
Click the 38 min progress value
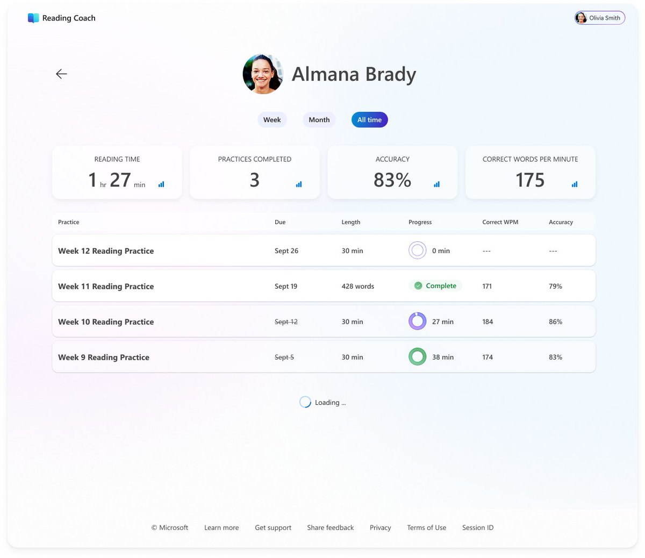443,357
